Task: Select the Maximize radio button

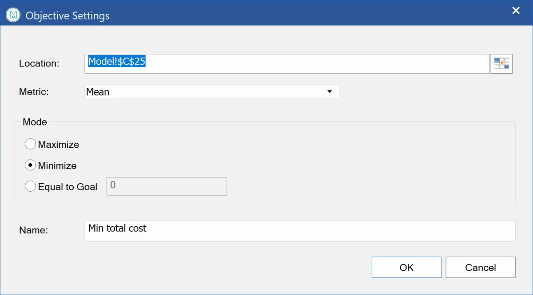Action: pos(30,144)
